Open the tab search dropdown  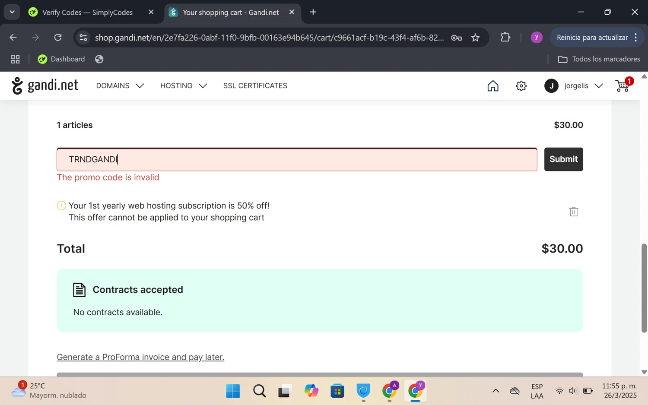tap(12, 12)
